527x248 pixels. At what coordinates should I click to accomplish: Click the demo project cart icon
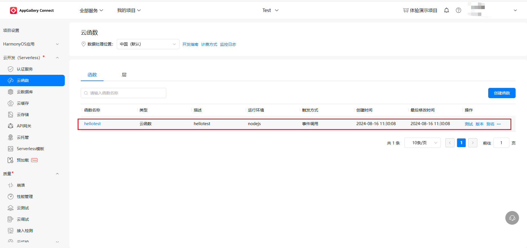click(406, 11)
